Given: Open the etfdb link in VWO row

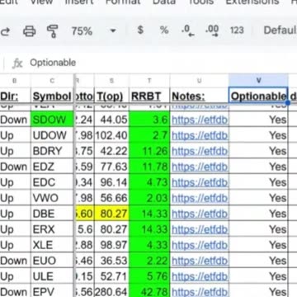Looking at the screenshot, I should click(200, 198).
